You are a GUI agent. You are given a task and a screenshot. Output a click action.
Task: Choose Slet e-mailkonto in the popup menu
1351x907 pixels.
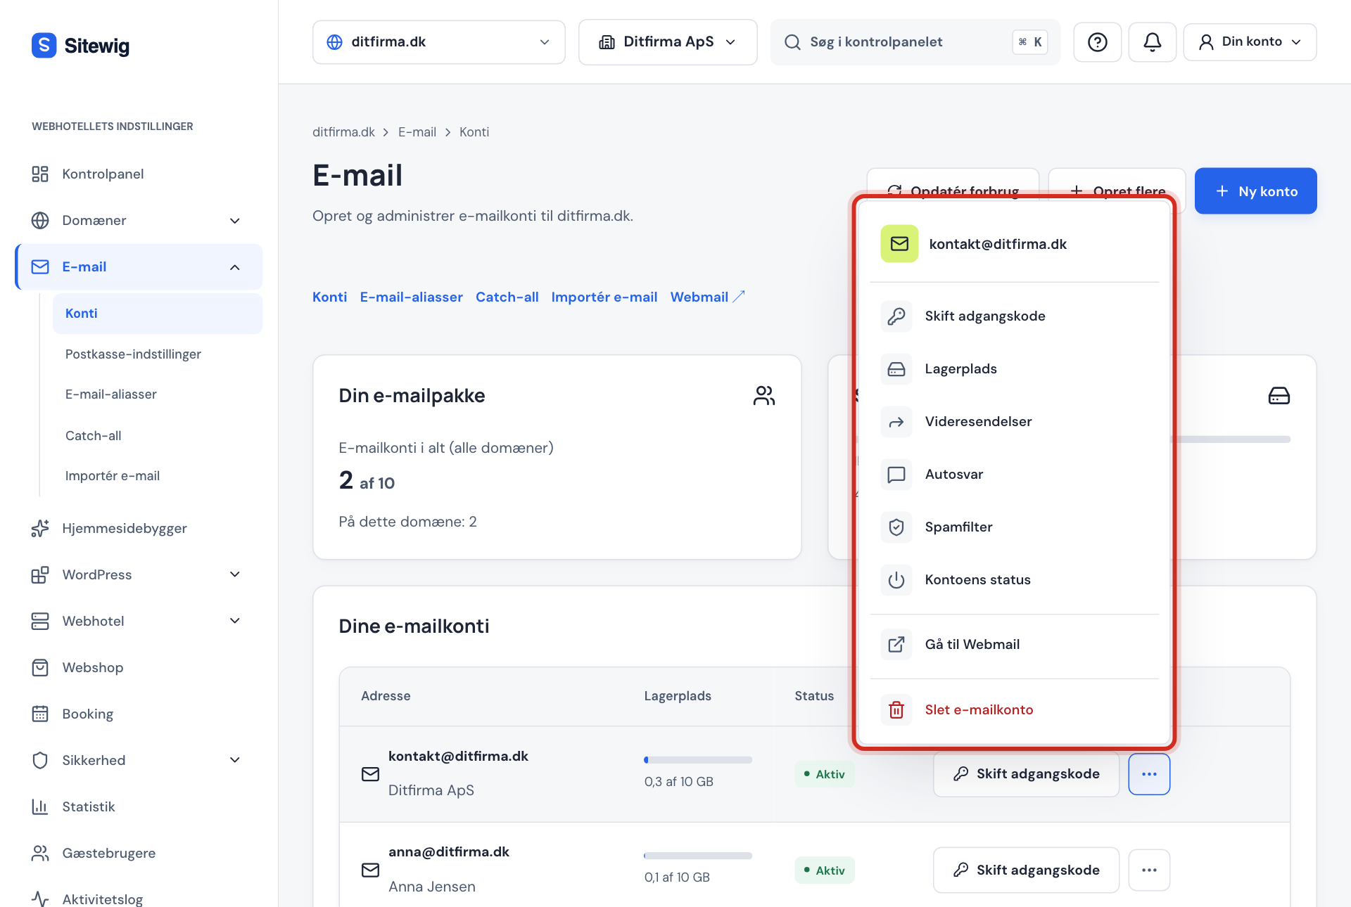pyautogui.click(x=1015, y=710)
